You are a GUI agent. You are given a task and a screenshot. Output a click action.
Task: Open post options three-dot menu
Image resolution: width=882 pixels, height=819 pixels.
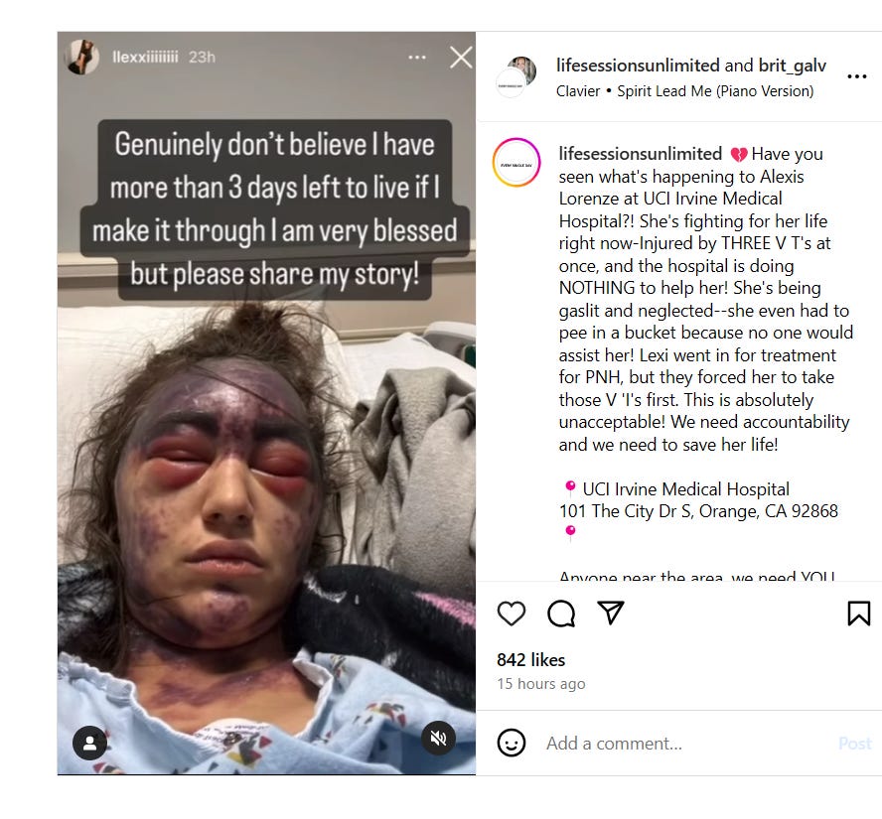857,76
